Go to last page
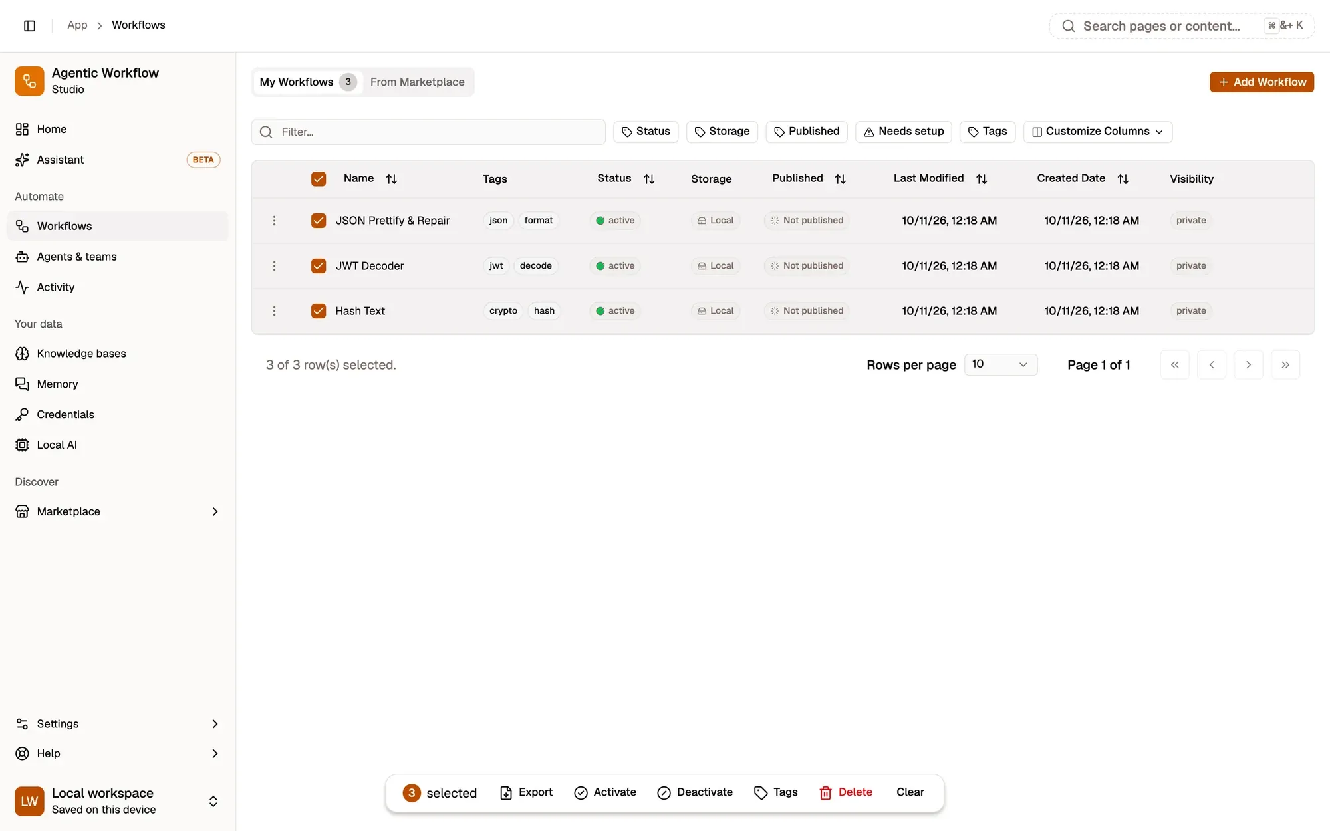The height and width of the screenshot is (831, 1330). tap(1285, 365)
